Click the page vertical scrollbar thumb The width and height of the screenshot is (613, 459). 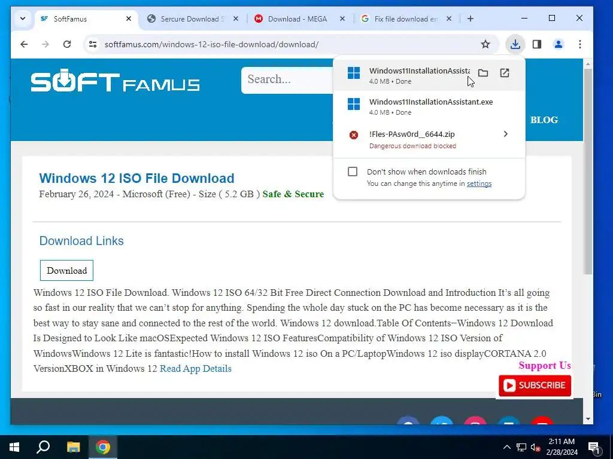[x=588, y=171]
